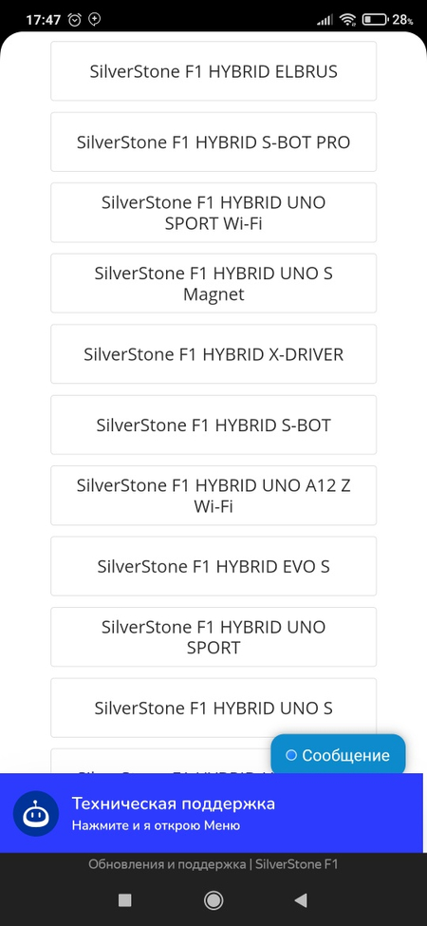Open the Сообщение chat button
427x926 pixels.
tap(338, 755)
